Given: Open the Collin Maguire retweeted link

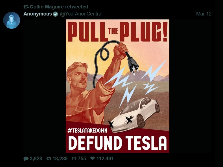Looking at the screenshot, I should [x=59, y=7].
